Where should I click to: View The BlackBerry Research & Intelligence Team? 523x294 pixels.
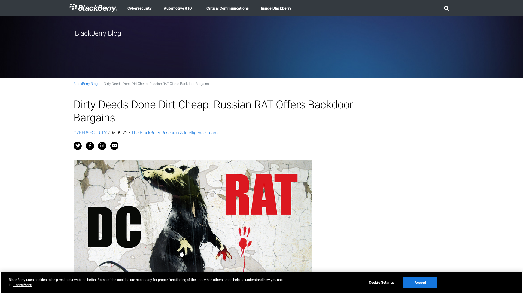click(174, 133)
